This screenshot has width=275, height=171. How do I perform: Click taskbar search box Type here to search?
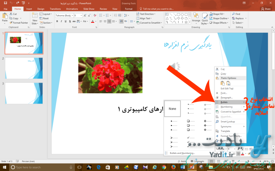coord(42,167)
